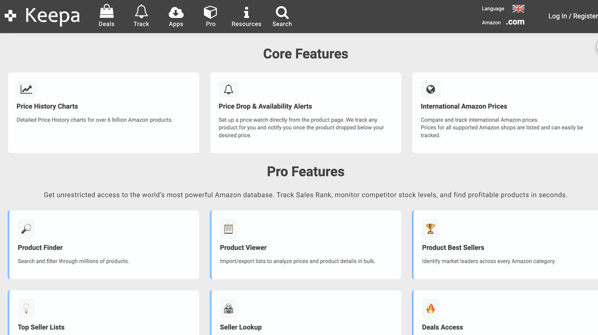Select the Track menu label

point(142,24)
